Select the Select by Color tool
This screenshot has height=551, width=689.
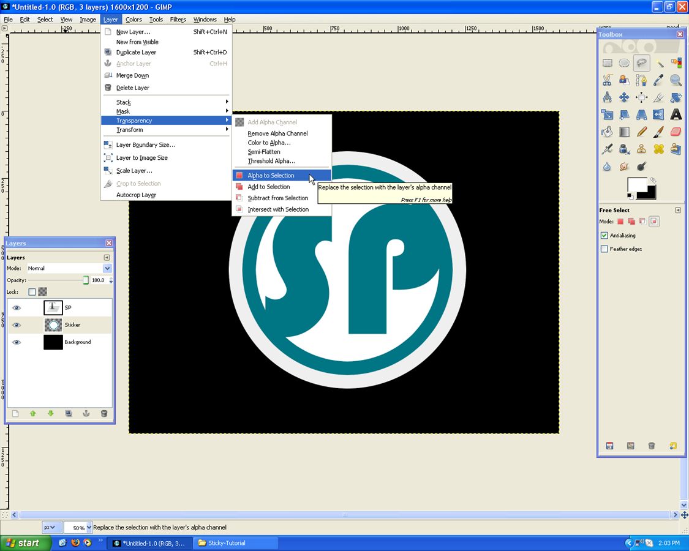(676, 63)
